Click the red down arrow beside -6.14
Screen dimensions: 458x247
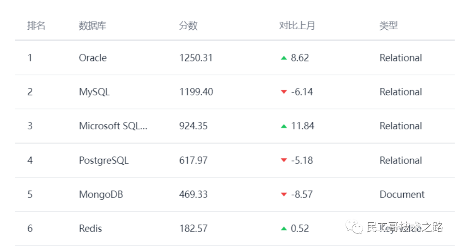284,92
